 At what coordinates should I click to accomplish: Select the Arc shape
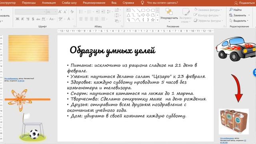[x=133, y=20]
